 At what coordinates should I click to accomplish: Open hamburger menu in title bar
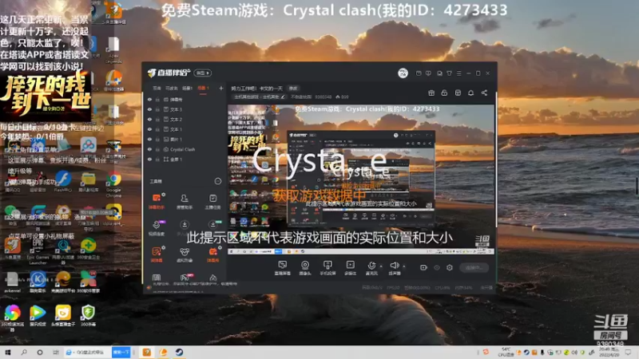click(x=458, y=73)
